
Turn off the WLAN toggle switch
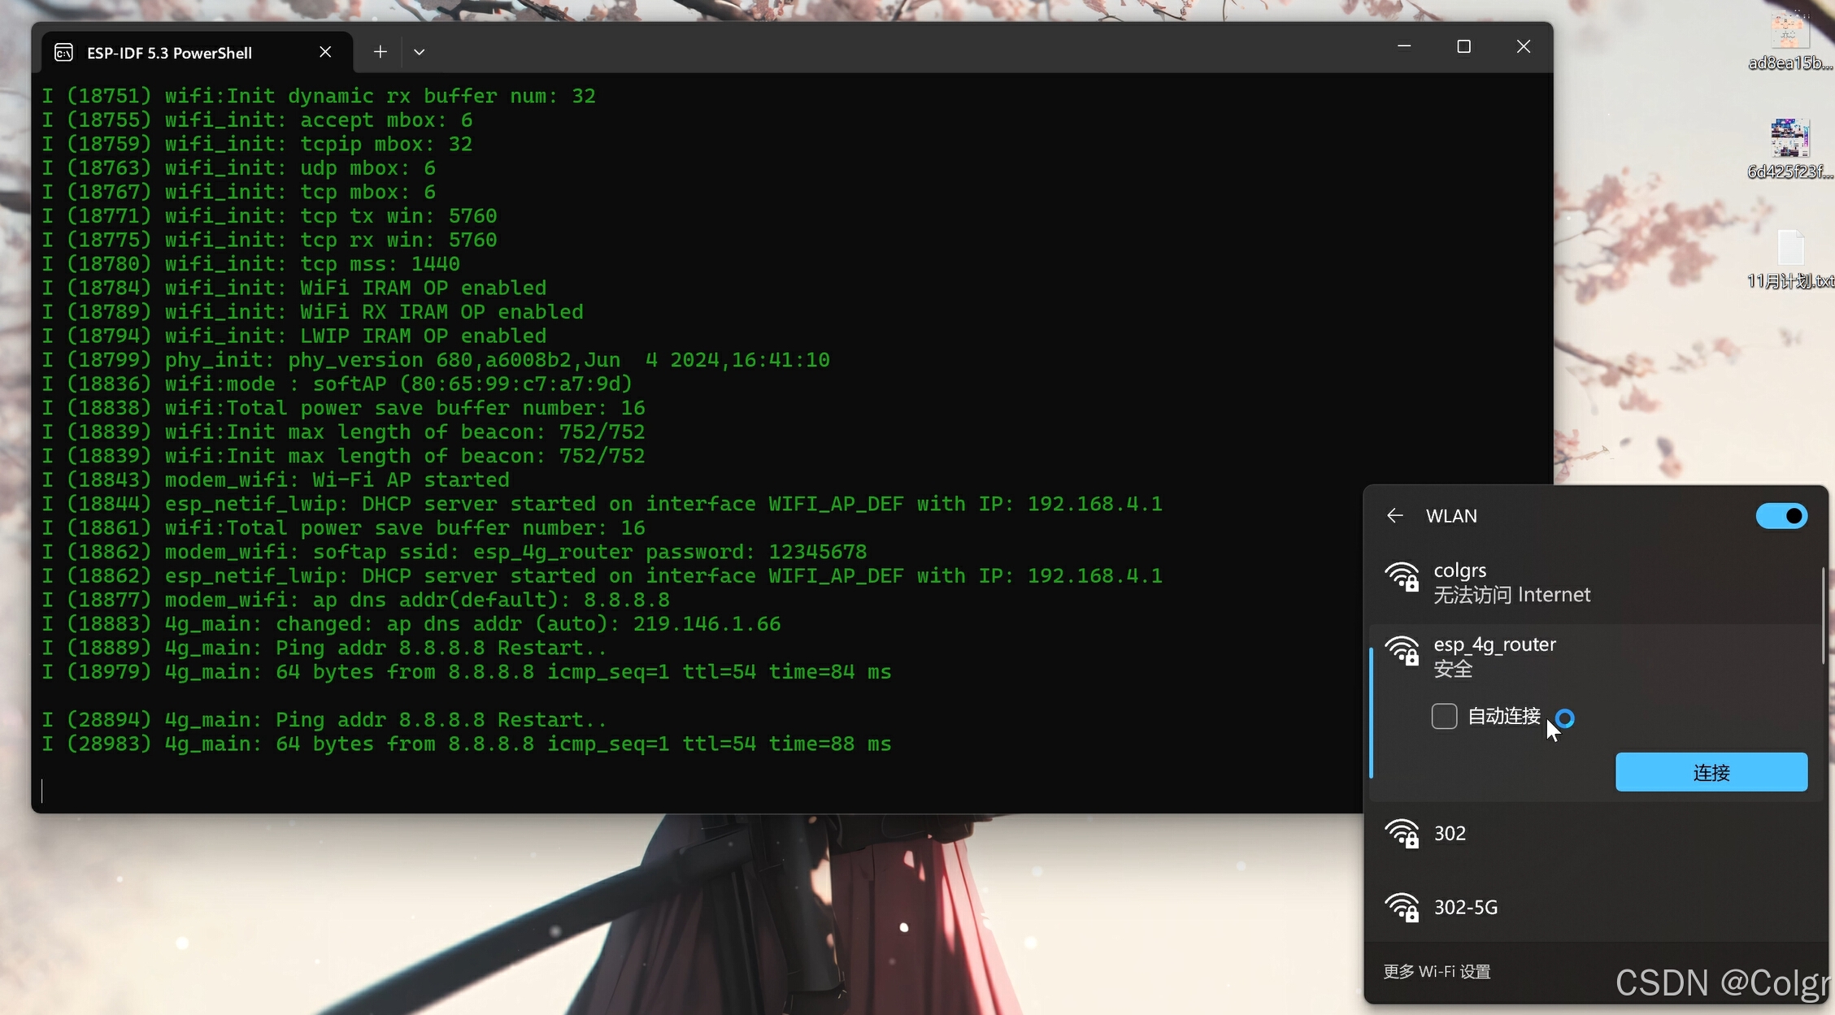pyautogui.click(x=1781, y=516)
